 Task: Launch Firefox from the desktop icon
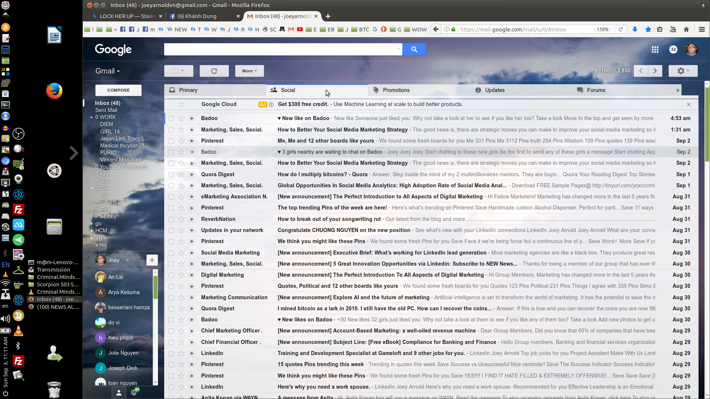click(x=54, y=91)
